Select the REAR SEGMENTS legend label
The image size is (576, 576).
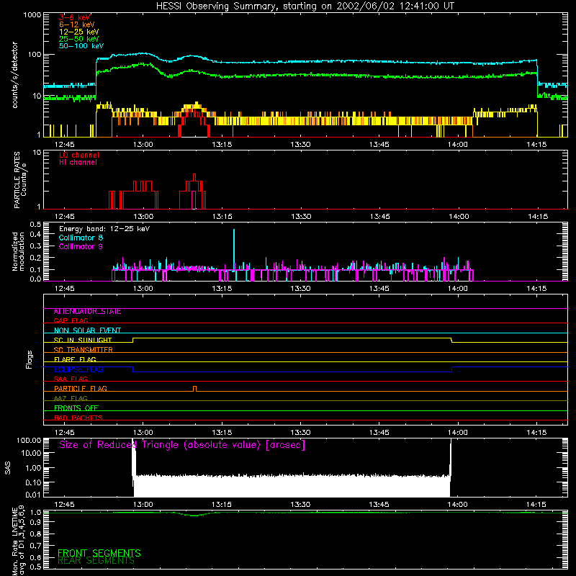96,561
